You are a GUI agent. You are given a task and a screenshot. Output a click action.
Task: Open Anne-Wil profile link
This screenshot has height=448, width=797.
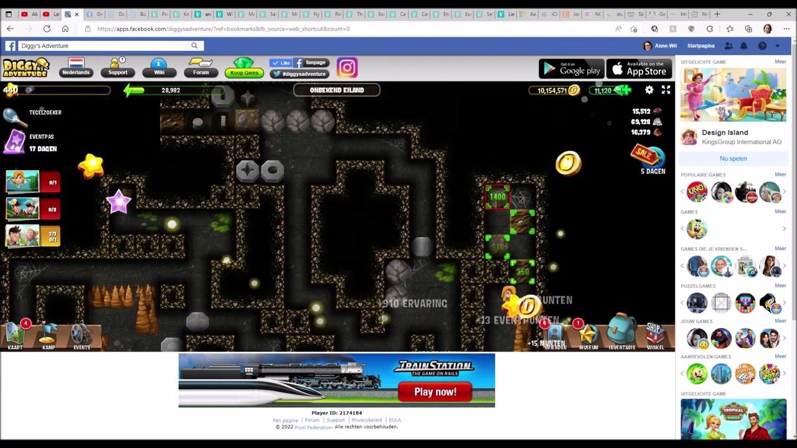tap(659, 46)
